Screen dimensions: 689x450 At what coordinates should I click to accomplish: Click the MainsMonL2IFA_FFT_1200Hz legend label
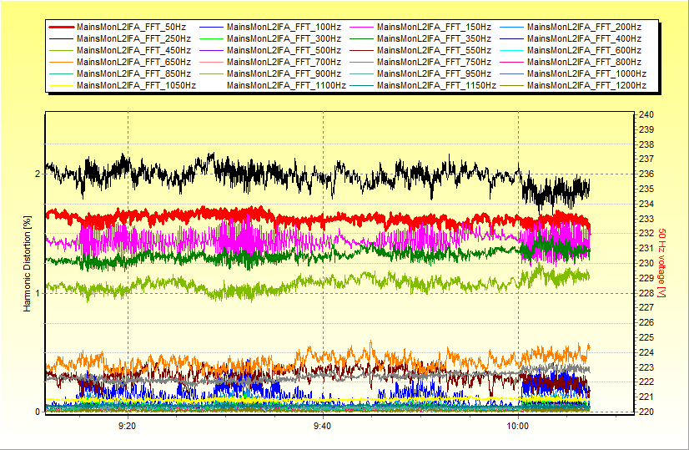tap(586, 85)
